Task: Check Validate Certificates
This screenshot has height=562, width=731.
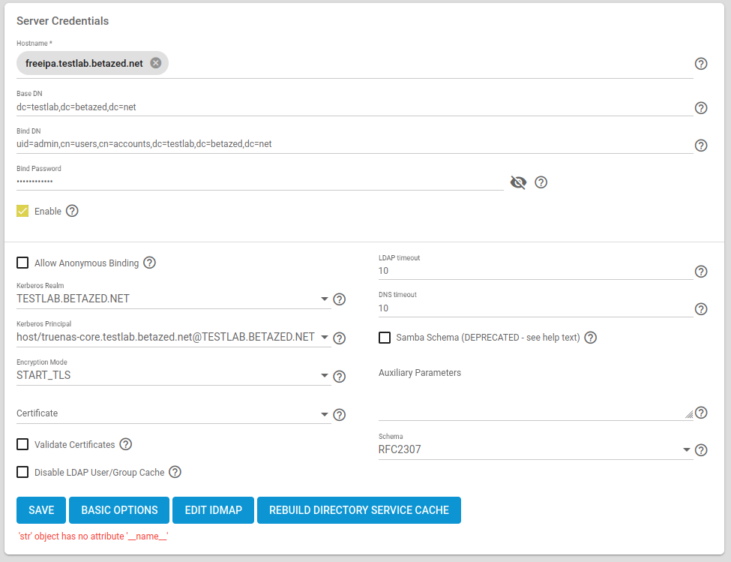Action: pyautogui.click(x=22, y=444)
